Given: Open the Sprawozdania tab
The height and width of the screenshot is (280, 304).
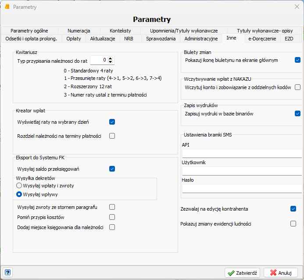Looking at the screenshot, I should (x=161, y=39).
